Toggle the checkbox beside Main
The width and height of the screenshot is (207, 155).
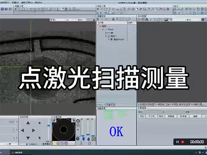(106, 29)
